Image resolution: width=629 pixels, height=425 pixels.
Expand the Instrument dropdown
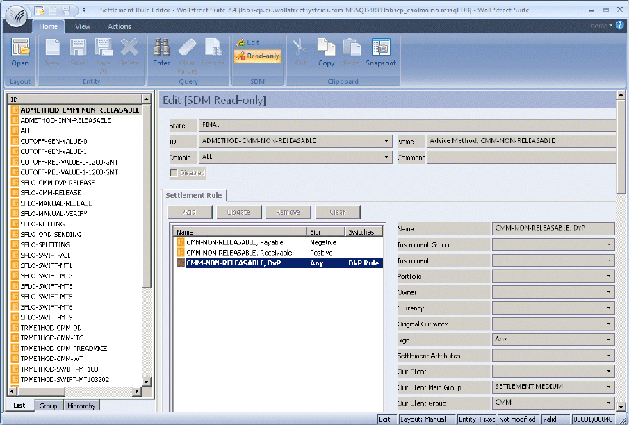click(x=609, y=260)
